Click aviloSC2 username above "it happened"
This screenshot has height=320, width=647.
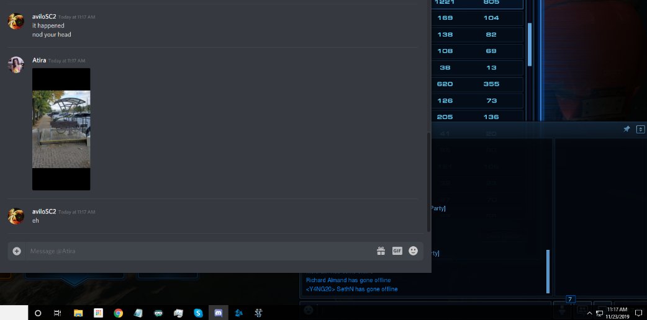pyautogui.click(x=44, y=17)
